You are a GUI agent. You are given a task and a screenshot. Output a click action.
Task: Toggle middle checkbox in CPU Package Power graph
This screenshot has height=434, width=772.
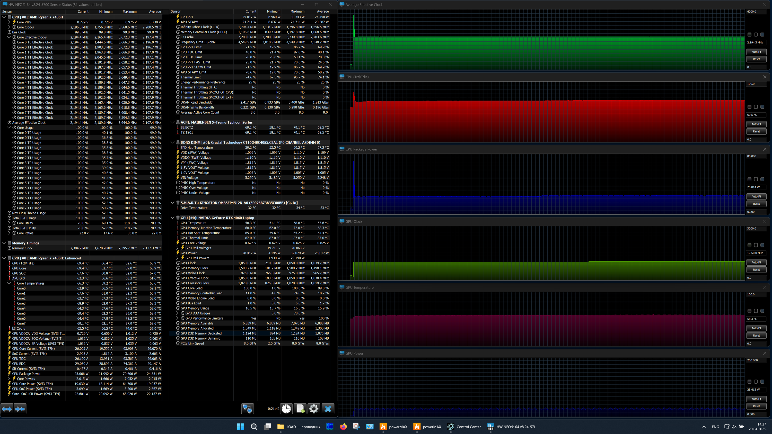click(756, 179)
